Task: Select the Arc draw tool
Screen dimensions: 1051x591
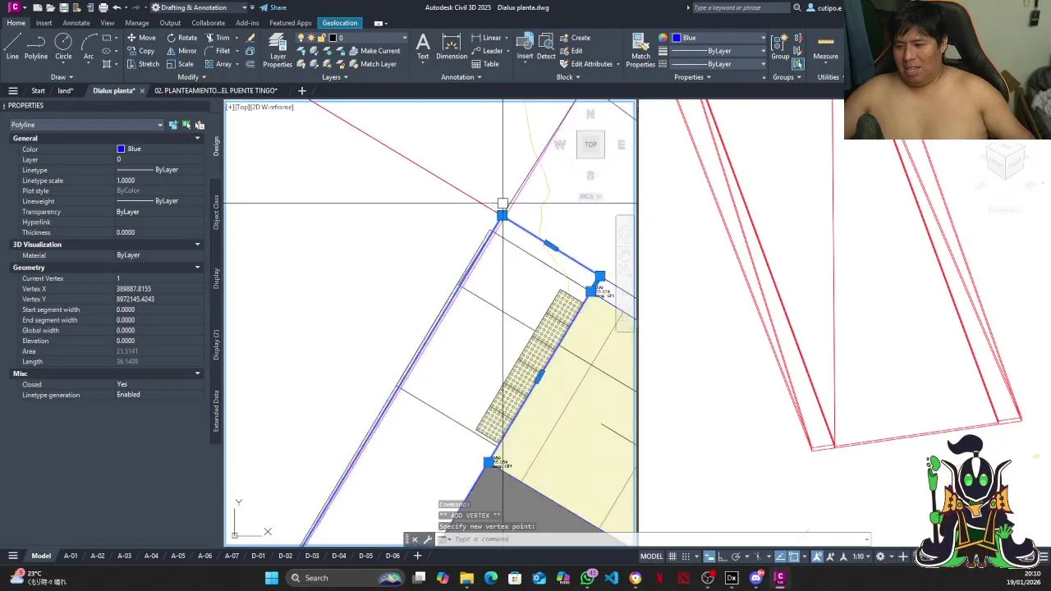Action: pos(89,47)
